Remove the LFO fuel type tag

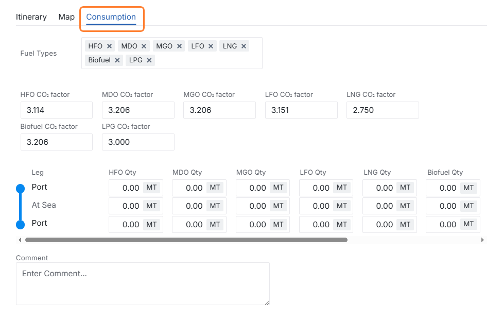(x=211, y=46)
